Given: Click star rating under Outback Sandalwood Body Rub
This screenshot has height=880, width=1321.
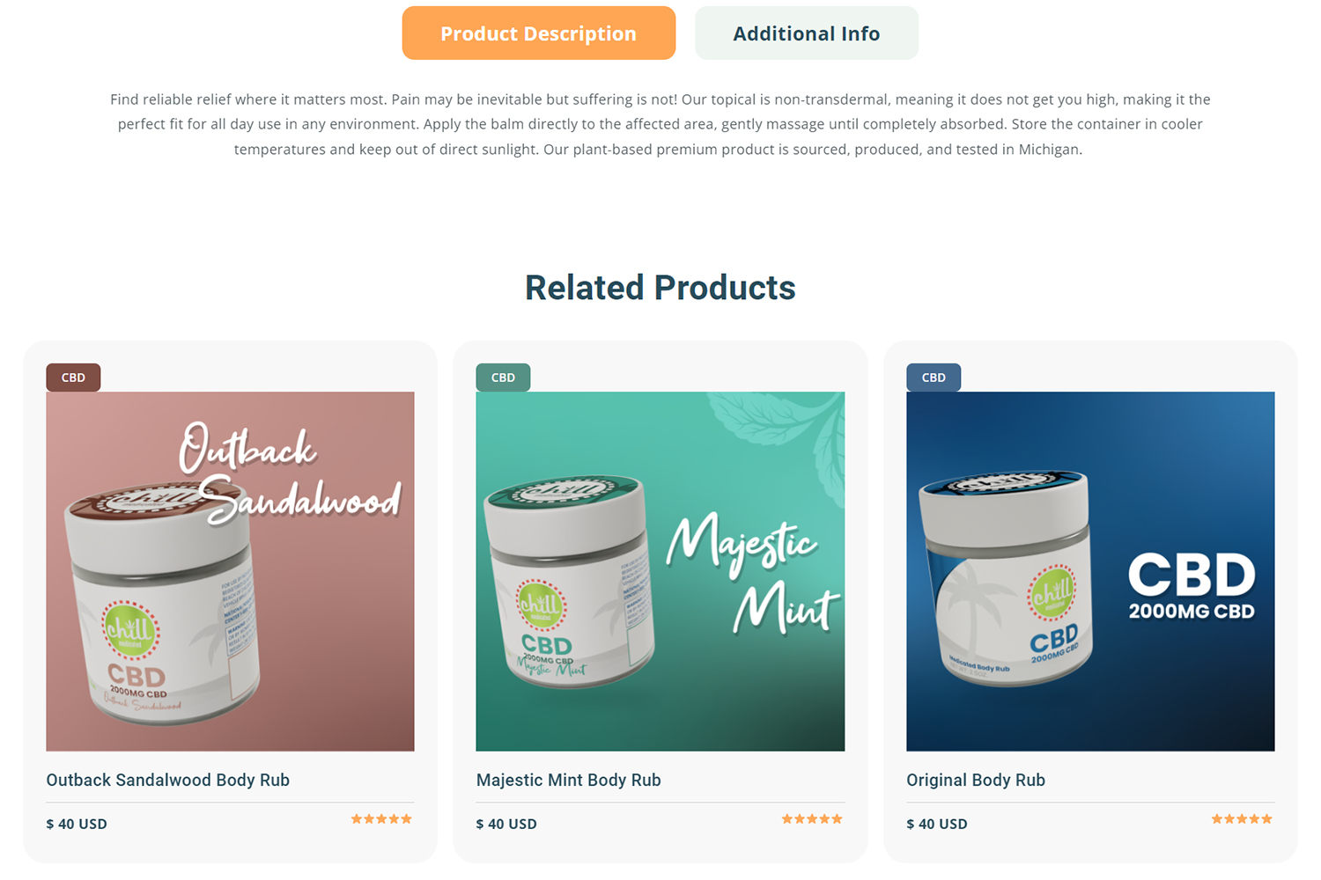Looking at the screenshot, I should pyautogui.click(x=381, y=819).
